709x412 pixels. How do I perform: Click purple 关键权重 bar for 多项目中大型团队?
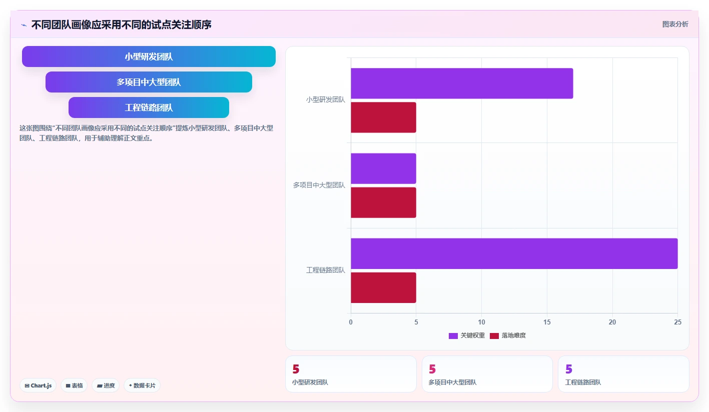coord(383,168)
